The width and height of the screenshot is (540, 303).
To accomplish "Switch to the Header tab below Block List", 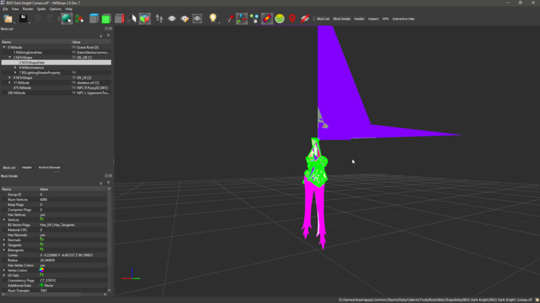I will pos(27,168).
